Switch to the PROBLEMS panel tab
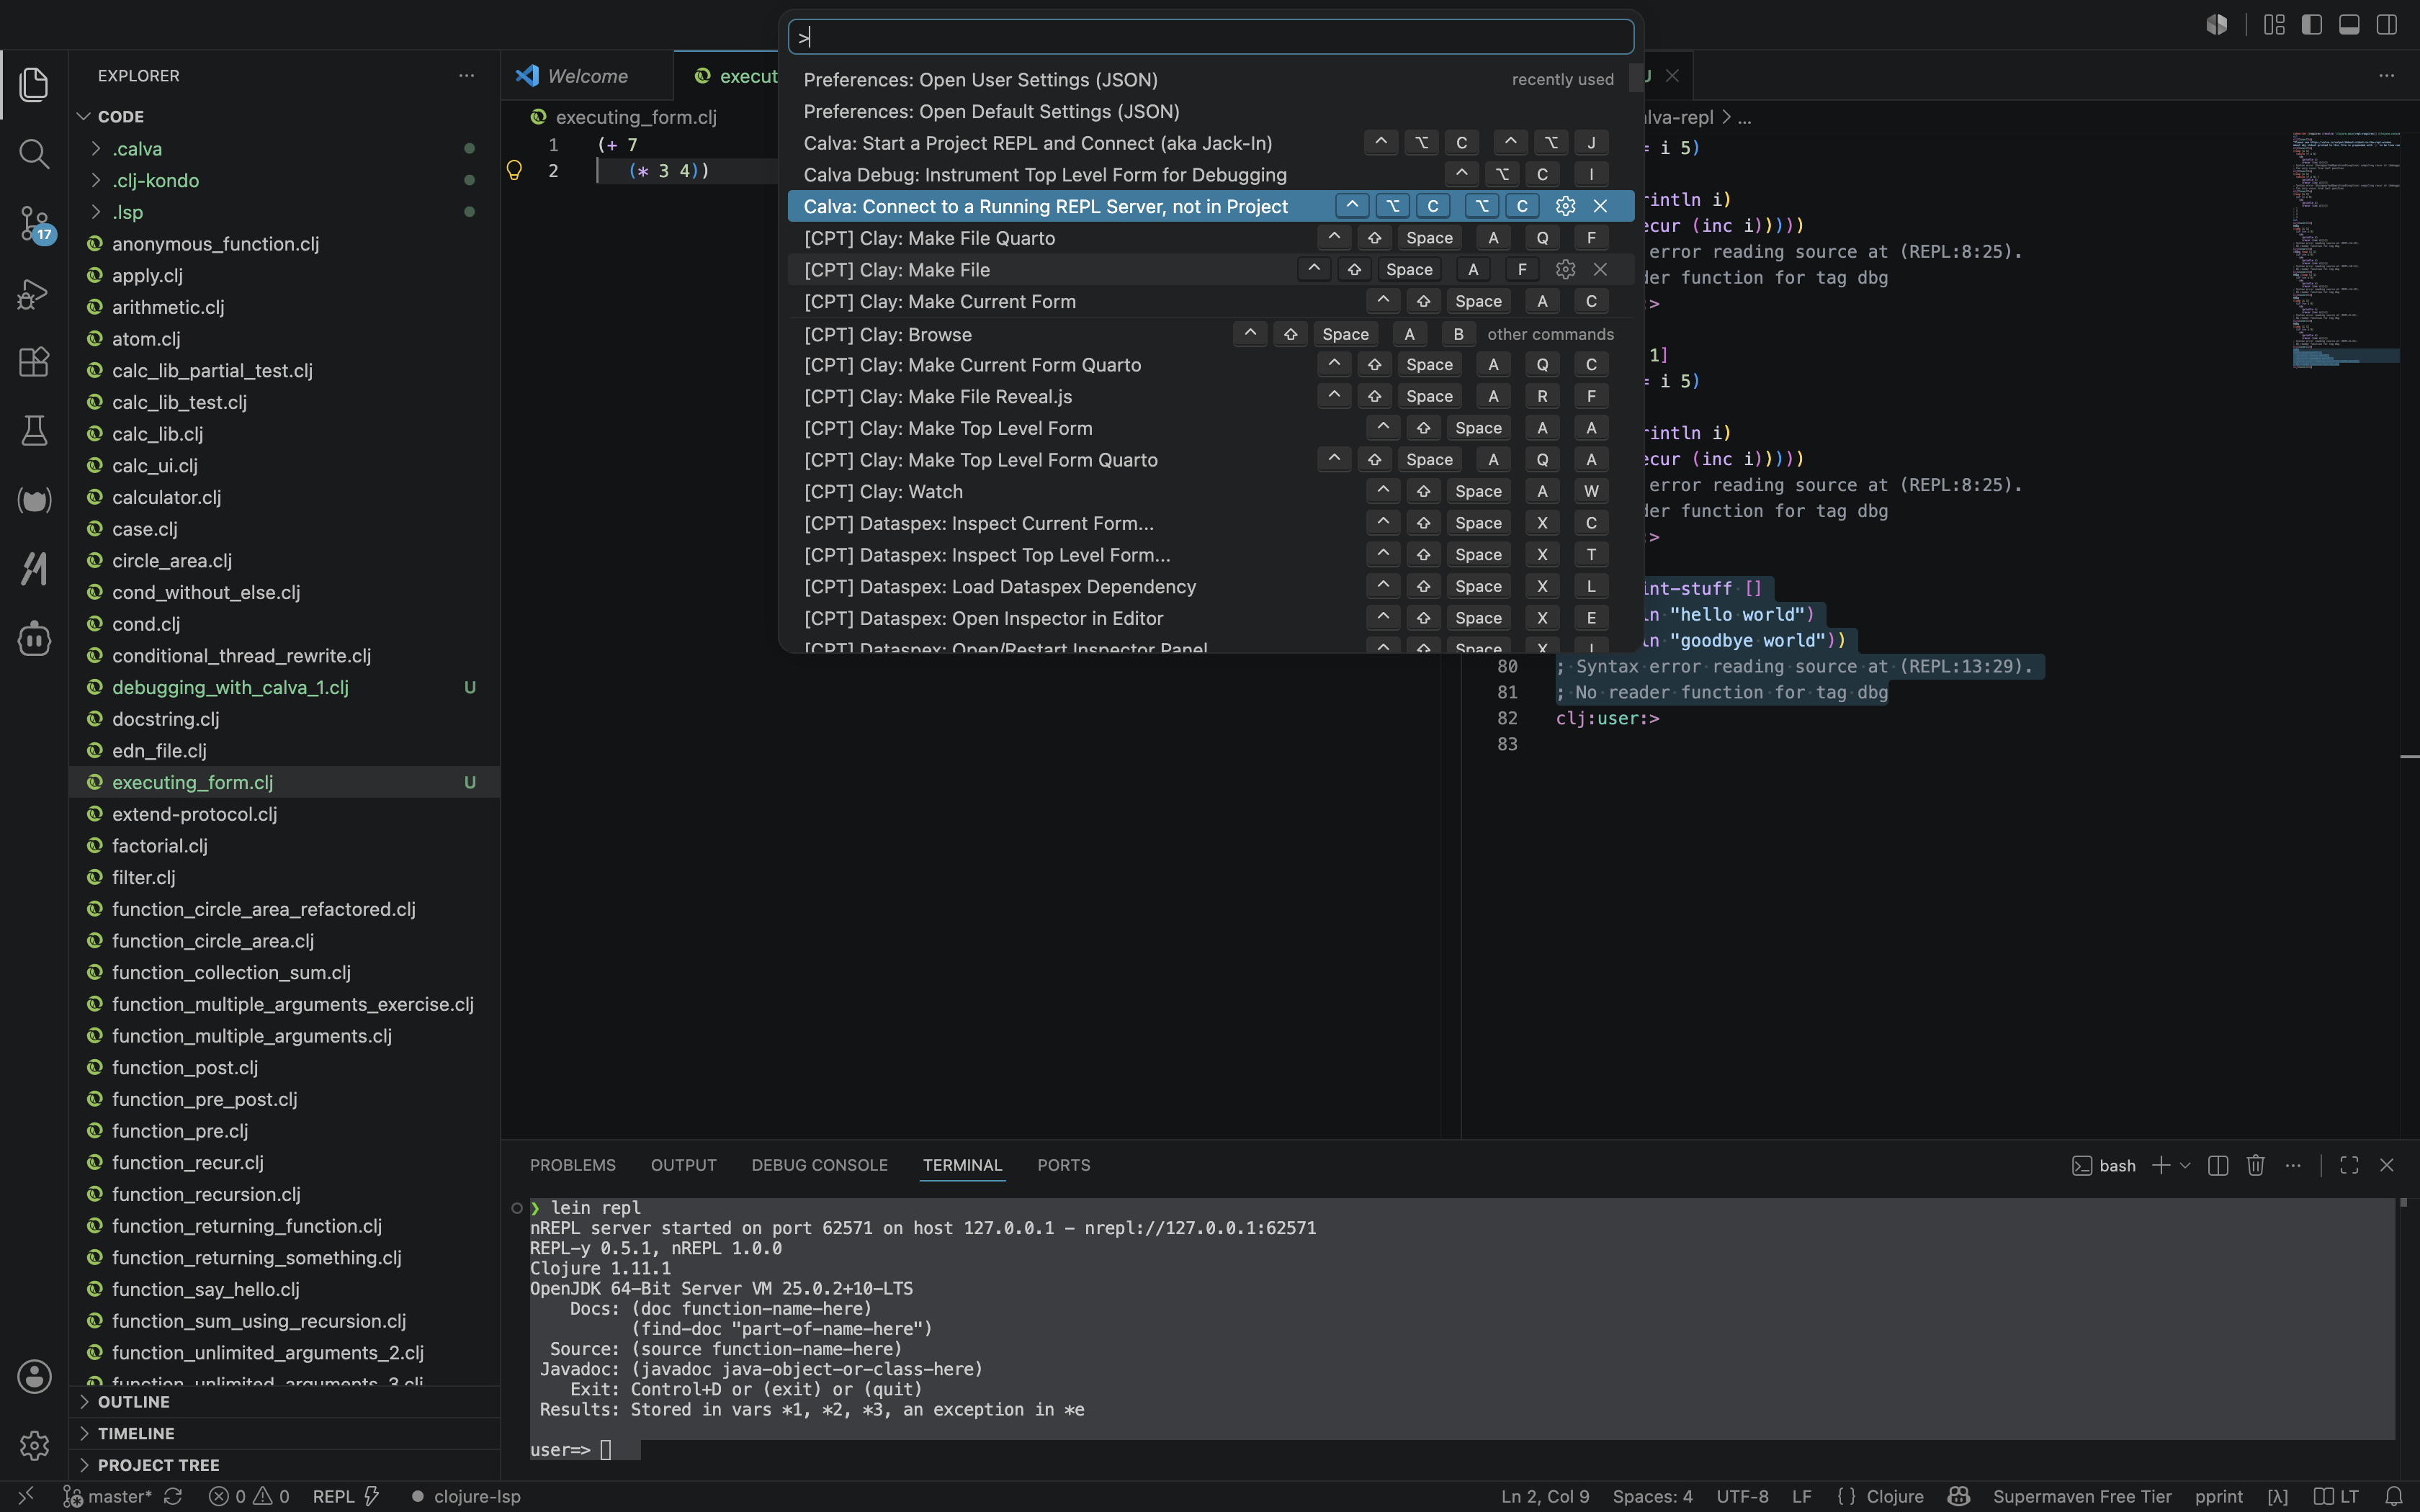Viewport: 2420px width, 1512px height. 573,1165
